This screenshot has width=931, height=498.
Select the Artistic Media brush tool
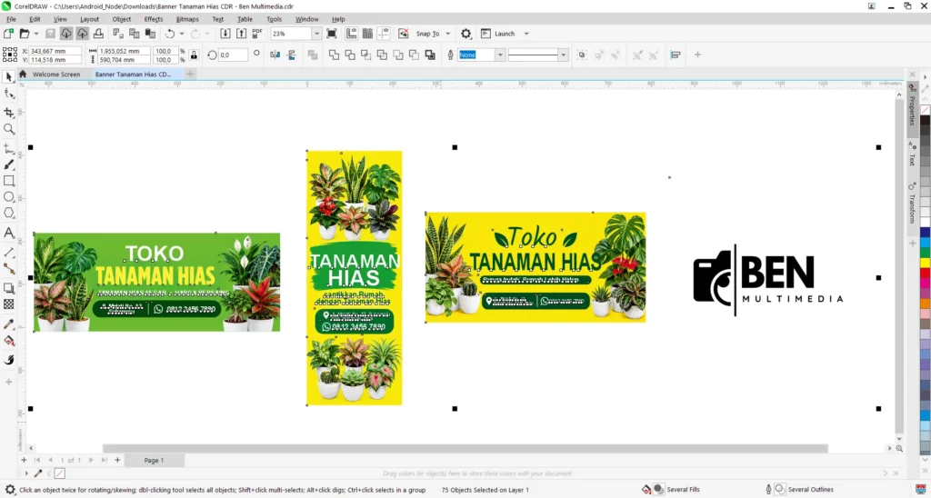[x=9, y=164]
